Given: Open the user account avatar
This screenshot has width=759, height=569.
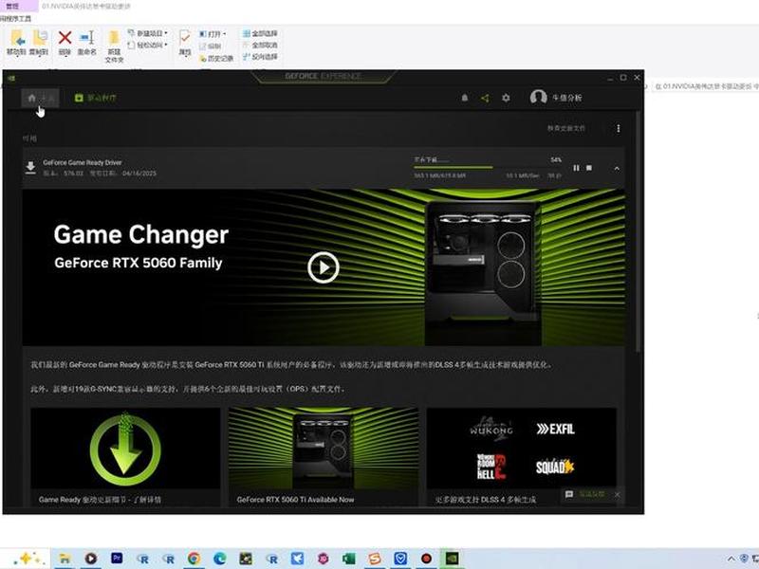Looking at the screenshot, I should [538, 98].
